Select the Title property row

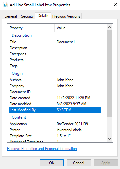click(55, 42)
